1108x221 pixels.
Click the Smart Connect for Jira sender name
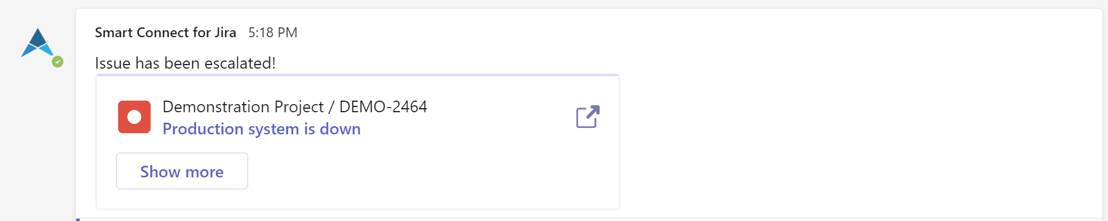click(165, 33)
